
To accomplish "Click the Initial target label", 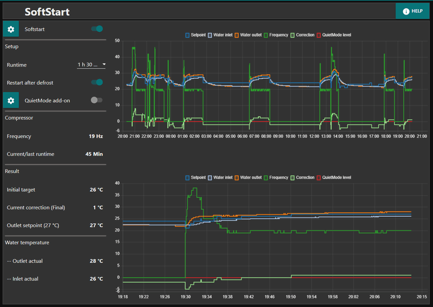I will click(21, 190).
